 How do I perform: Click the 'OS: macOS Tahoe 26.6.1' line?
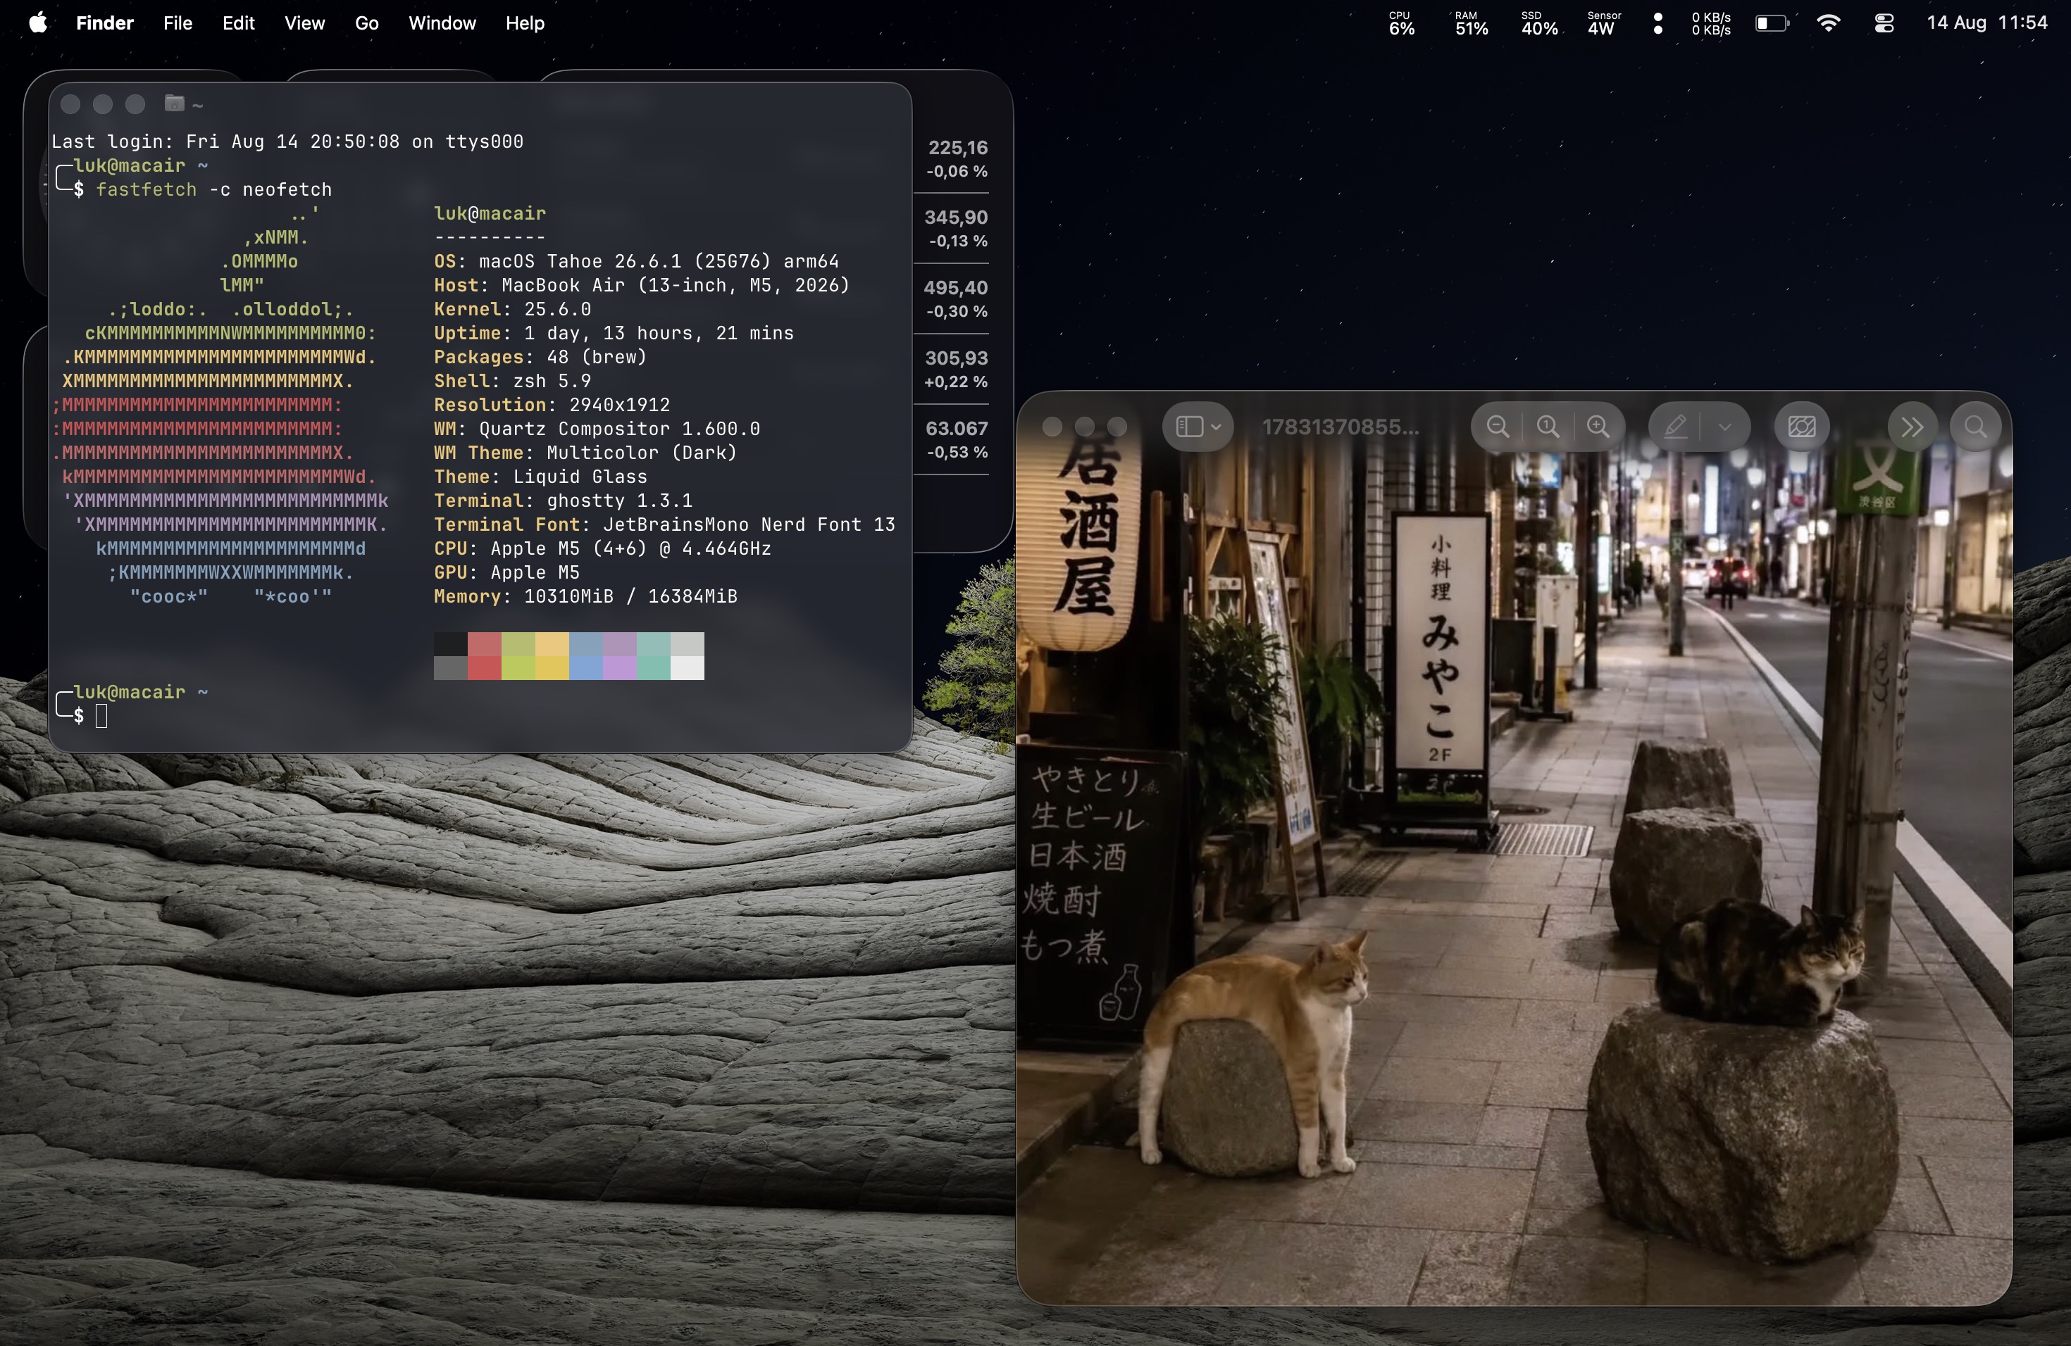[637, 261]
